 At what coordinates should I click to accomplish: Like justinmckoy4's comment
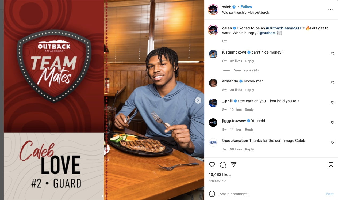click(x=333, y=54)
